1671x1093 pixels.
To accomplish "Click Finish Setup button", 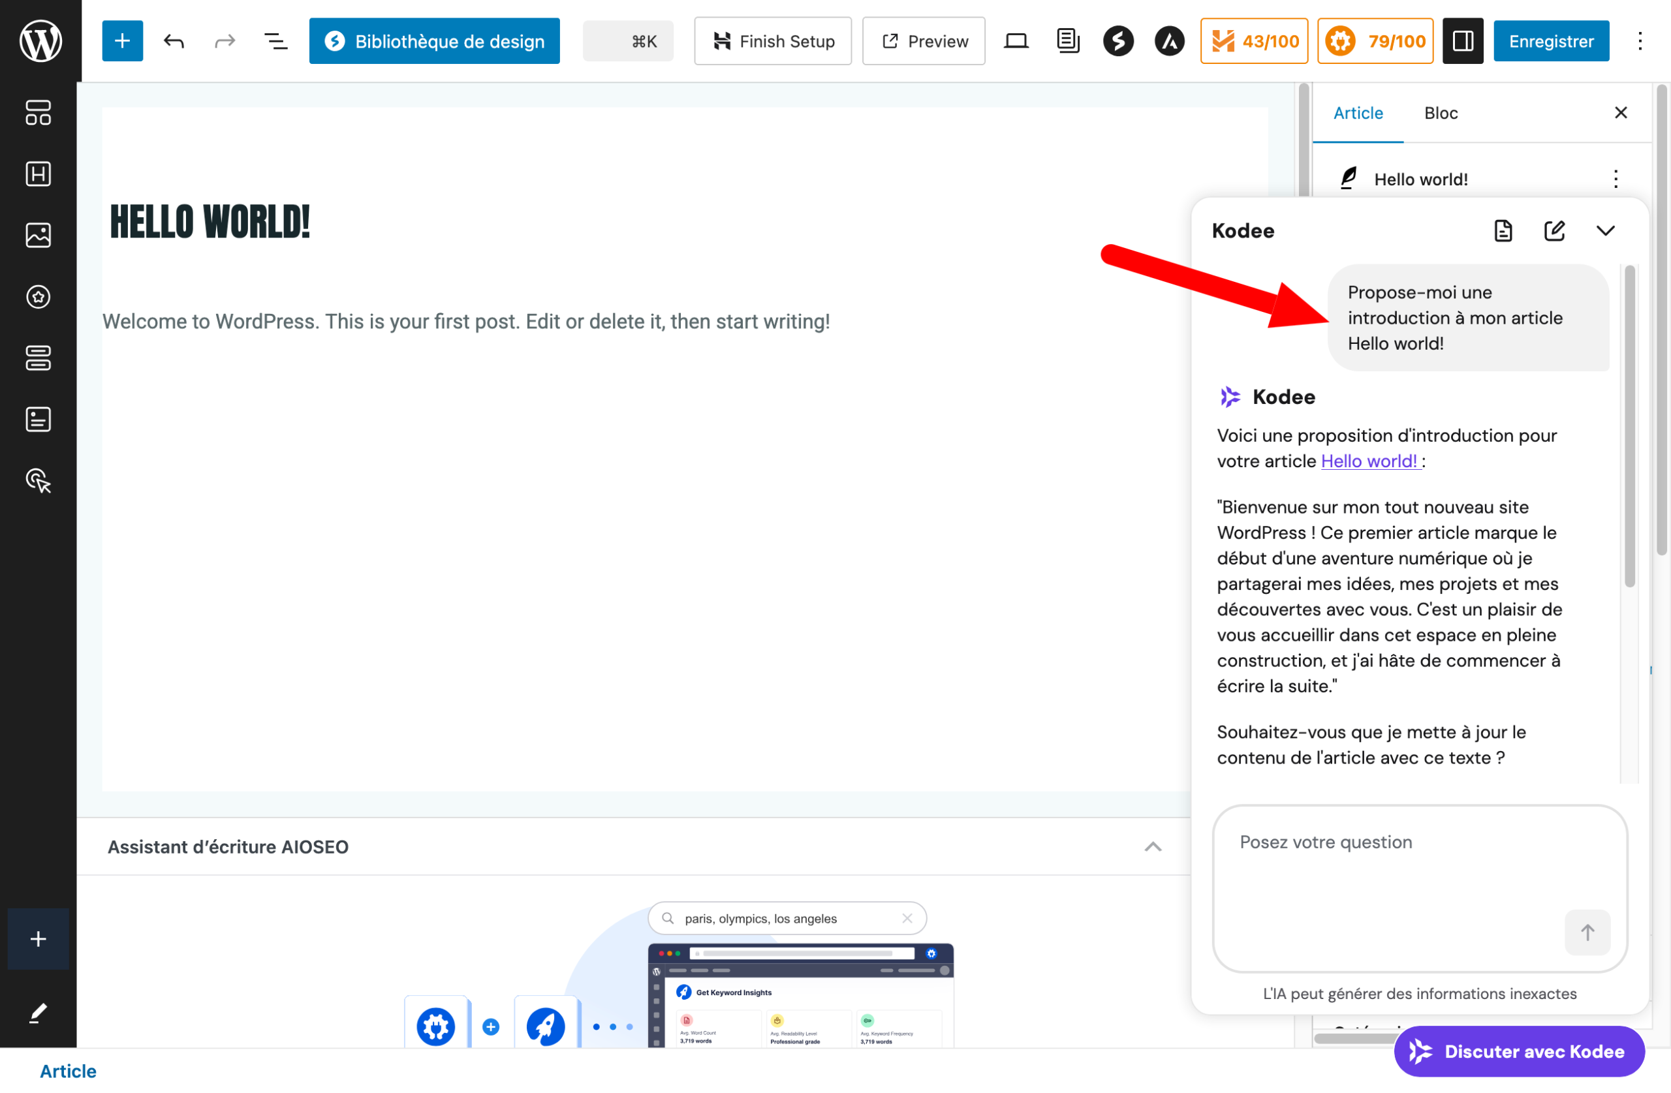I will 772,40.
